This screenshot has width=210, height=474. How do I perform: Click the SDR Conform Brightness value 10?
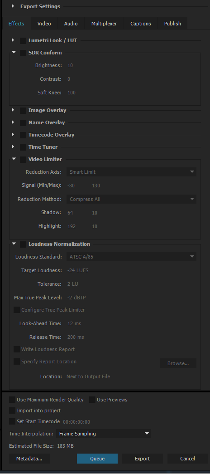(x=70, y=65)
